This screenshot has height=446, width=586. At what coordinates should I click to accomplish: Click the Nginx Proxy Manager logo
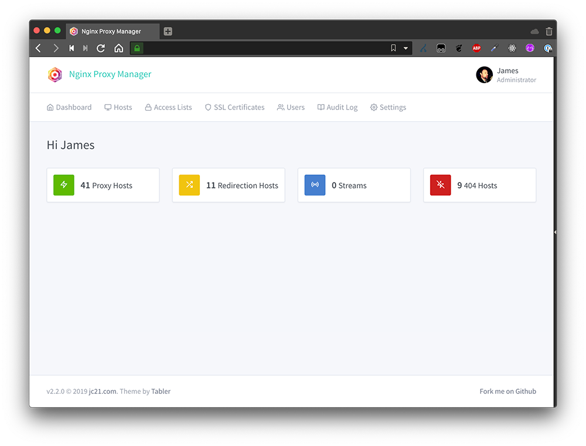(x=55, y=75)
